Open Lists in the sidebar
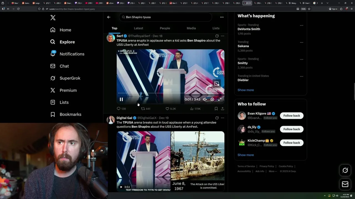 pyautogui.click(x=59, y=102)
